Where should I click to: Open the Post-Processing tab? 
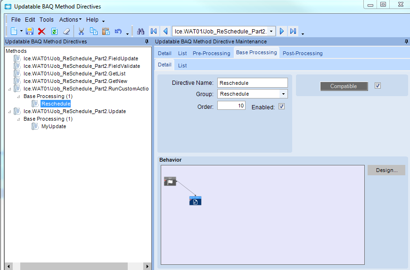click(x=303, y=53)
